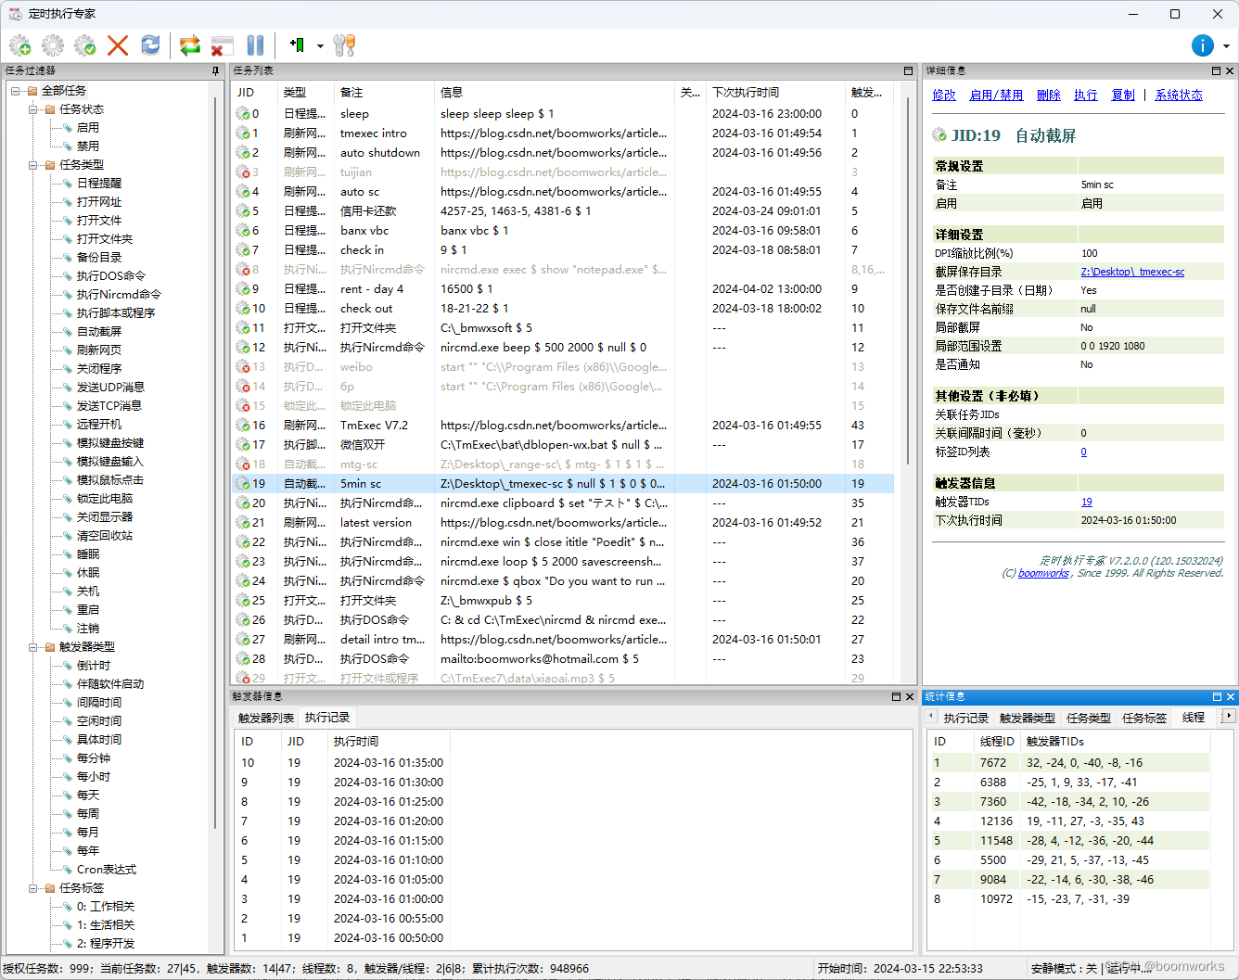Open the 系统状态 link
Viewport: 1239px width, 980px height.
tap(1179, 95)
